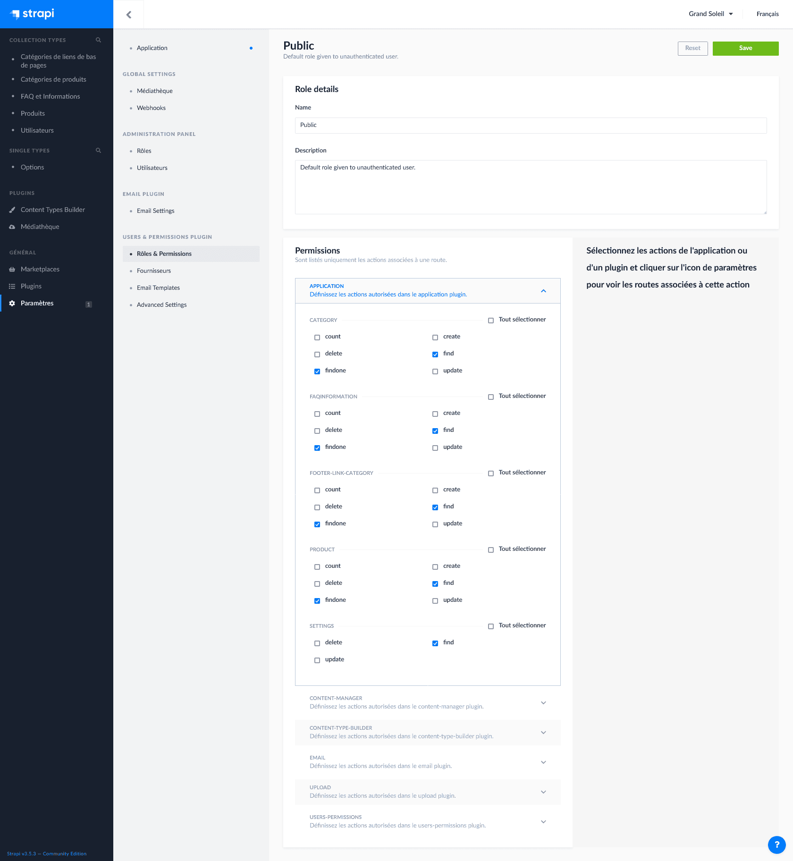793x861 pixels.
Task: Check the Settings delete checkbox
Action: tap(317, 643)
